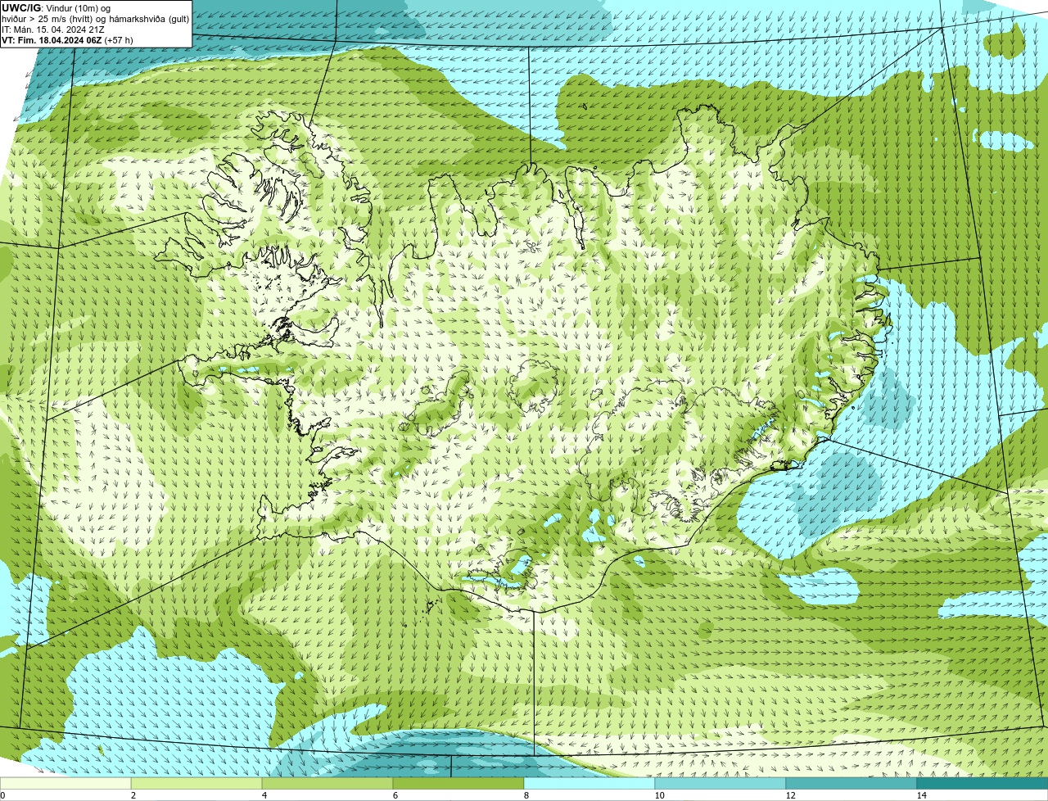Click the '2' label on the color scale
The image size is (1048, 801).
pos(133,795)
